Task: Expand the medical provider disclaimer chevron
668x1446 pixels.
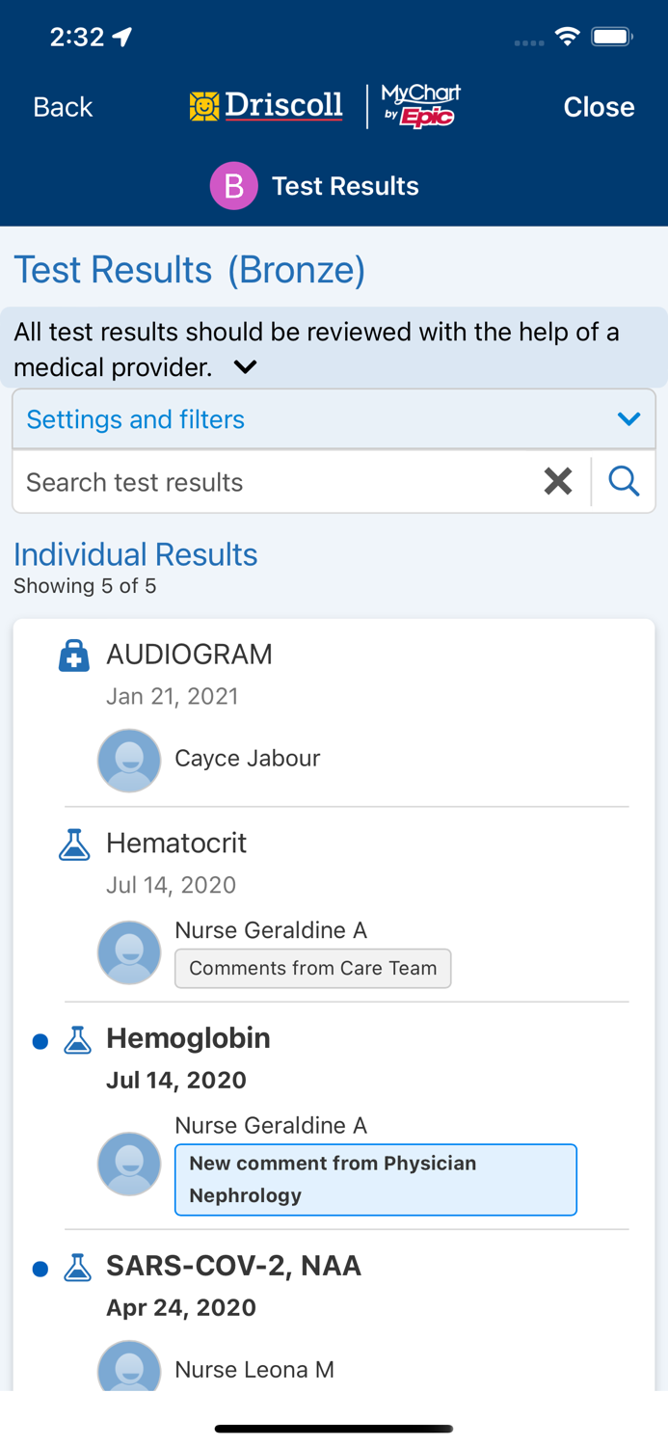Action: pos(246,367)
